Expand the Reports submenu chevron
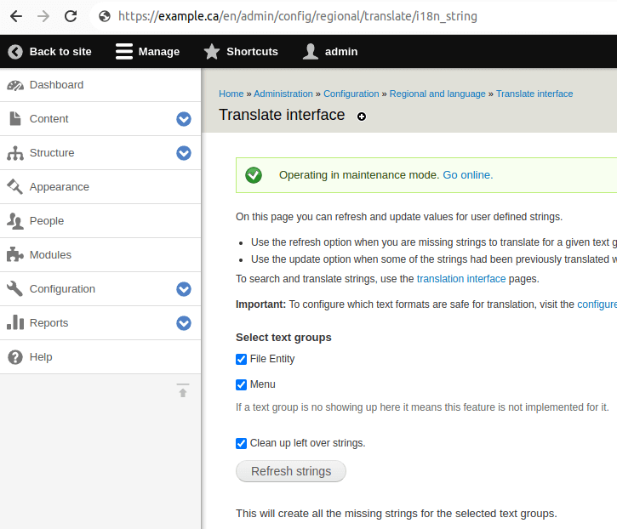The image size is (617, 529). [184, 323]
